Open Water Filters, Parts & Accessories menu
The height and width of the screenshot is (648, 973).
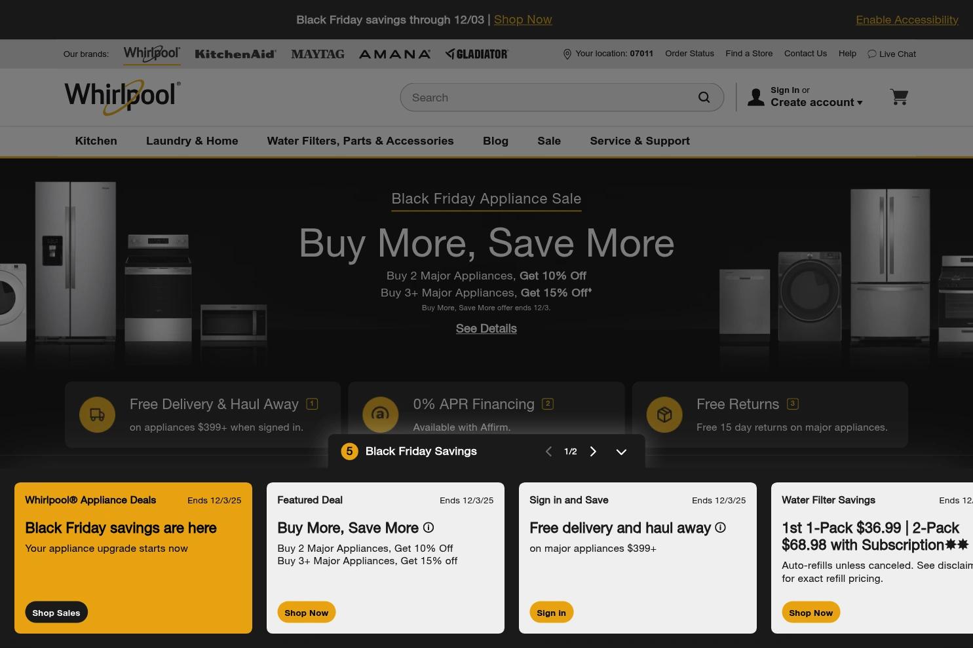(x=360, y=141)
